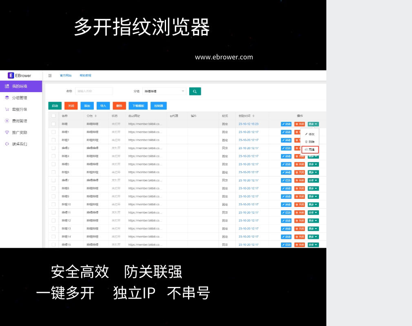Click blue 启动 button in row 哔哩2
This screenshot has width=412, height=326.
[286, 140]
